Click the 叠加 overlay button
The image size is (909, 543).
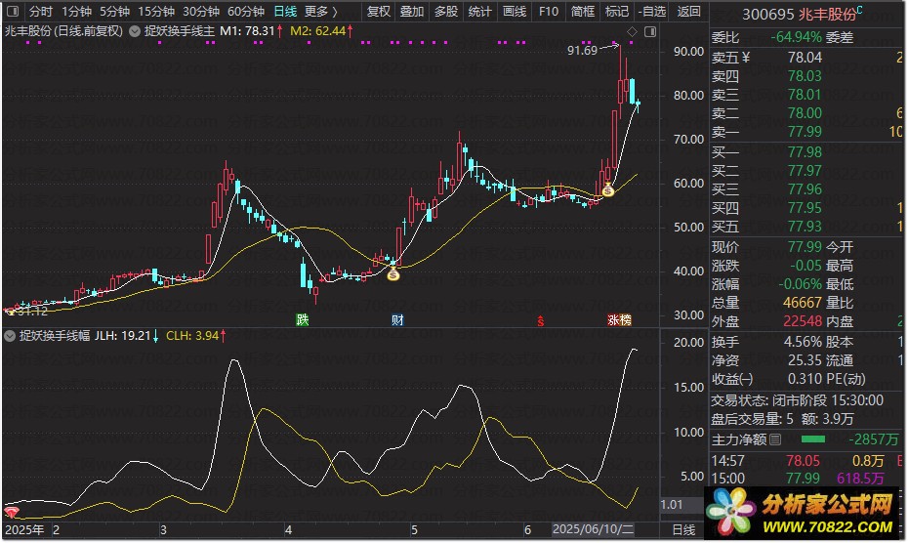coord(412,11)
